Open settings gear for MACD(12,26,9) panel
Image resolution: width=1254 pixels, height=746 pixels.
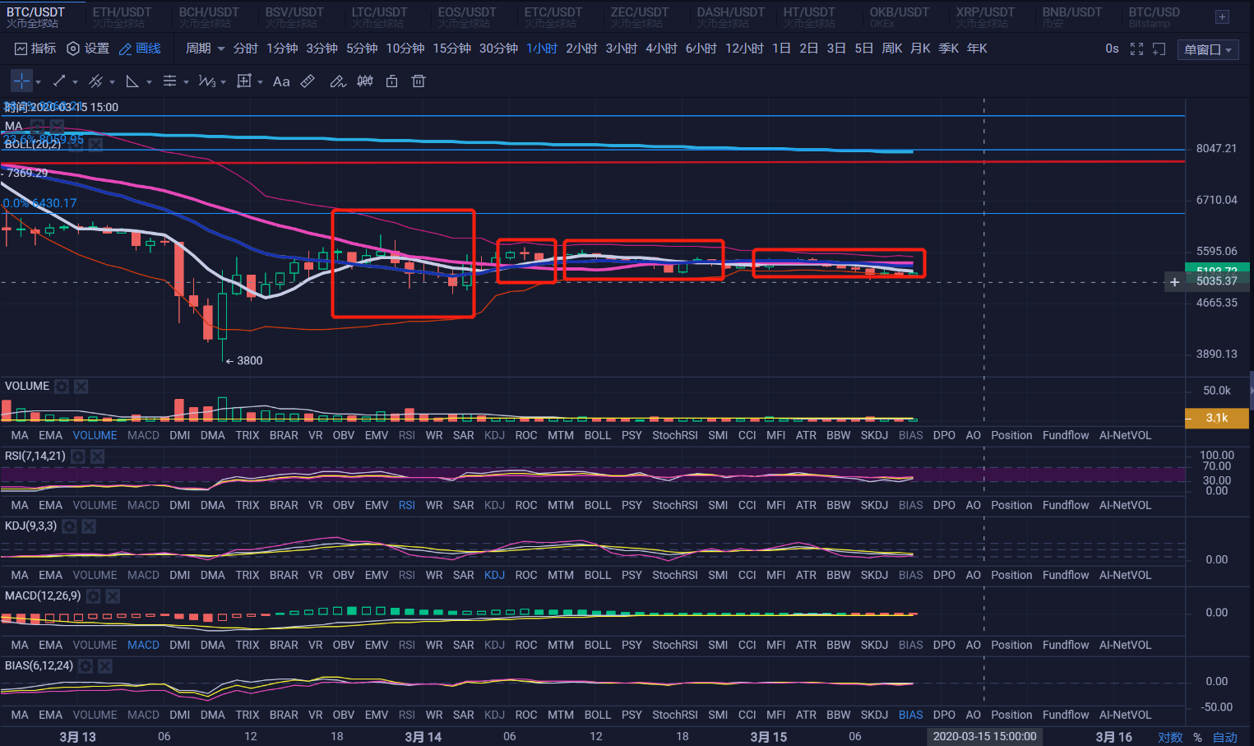click(x=94, y=595)
